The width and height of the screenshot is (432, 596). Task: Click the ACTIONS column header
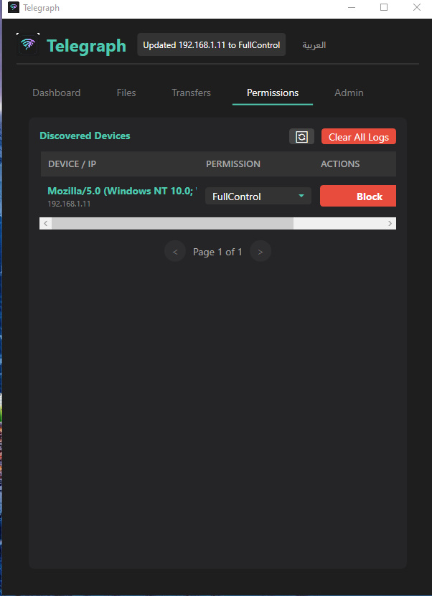click(x=340, y=164)
